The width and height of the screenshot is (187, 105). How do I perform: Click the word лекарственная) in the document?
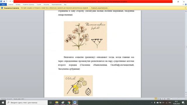(65, 15)
